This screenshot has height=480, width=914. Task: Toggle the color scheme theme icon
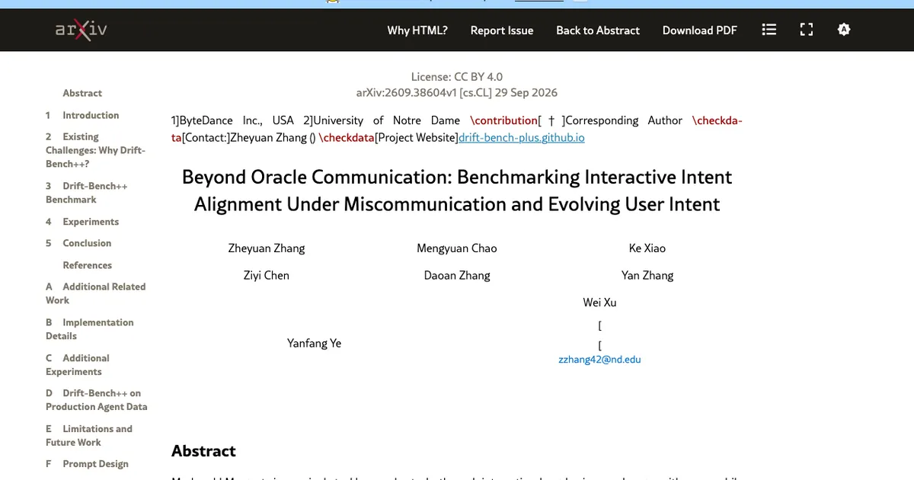click(843, 30)
